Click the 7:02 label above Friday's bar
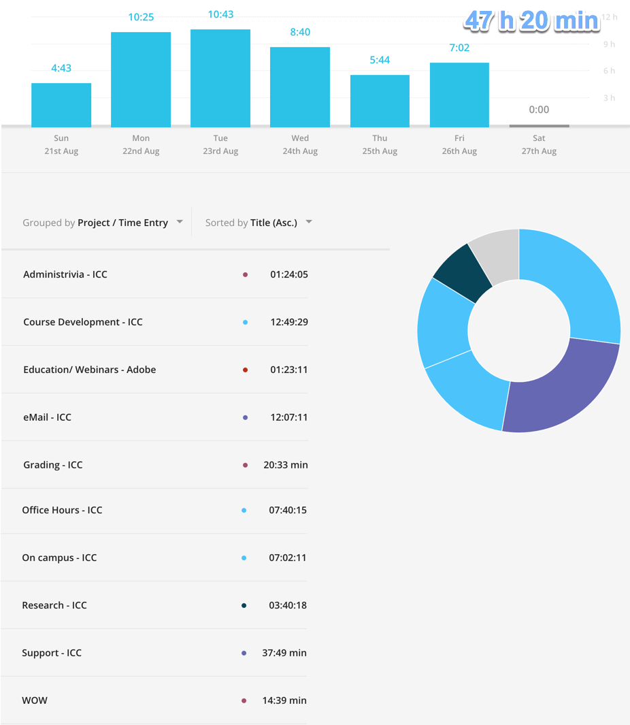630x725 pixels. click(459, 48)
